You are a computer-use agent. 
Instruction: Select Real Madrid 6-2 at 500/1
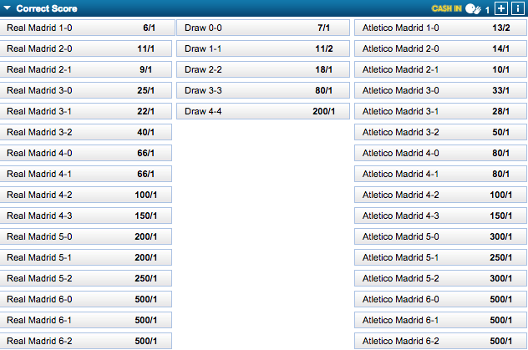coord(85,341)
